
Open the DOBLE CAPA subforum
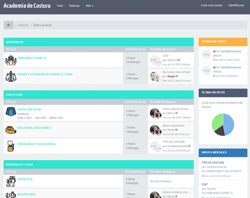point(24,118)
